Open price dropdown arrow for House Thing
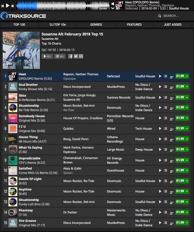The image size is (194, 232). (x=187, y=139)
